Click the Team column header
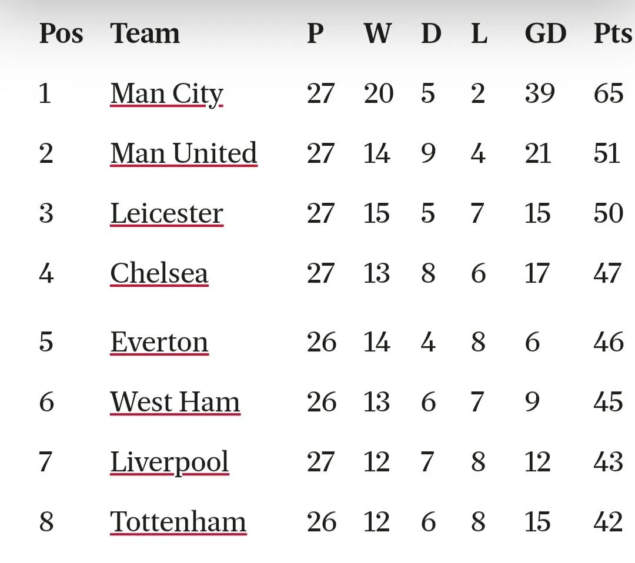Viewport: 635px width, 563px height. (x=145, y=33)
